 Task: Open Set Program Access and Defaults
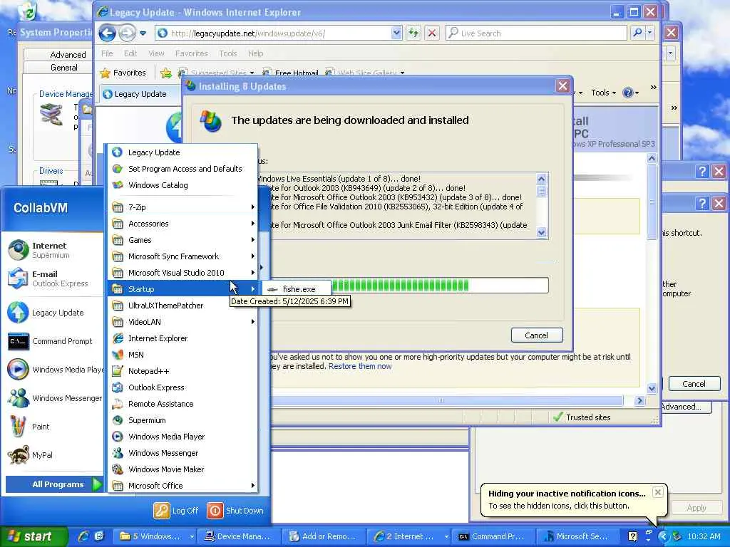[x=182, y=168]
